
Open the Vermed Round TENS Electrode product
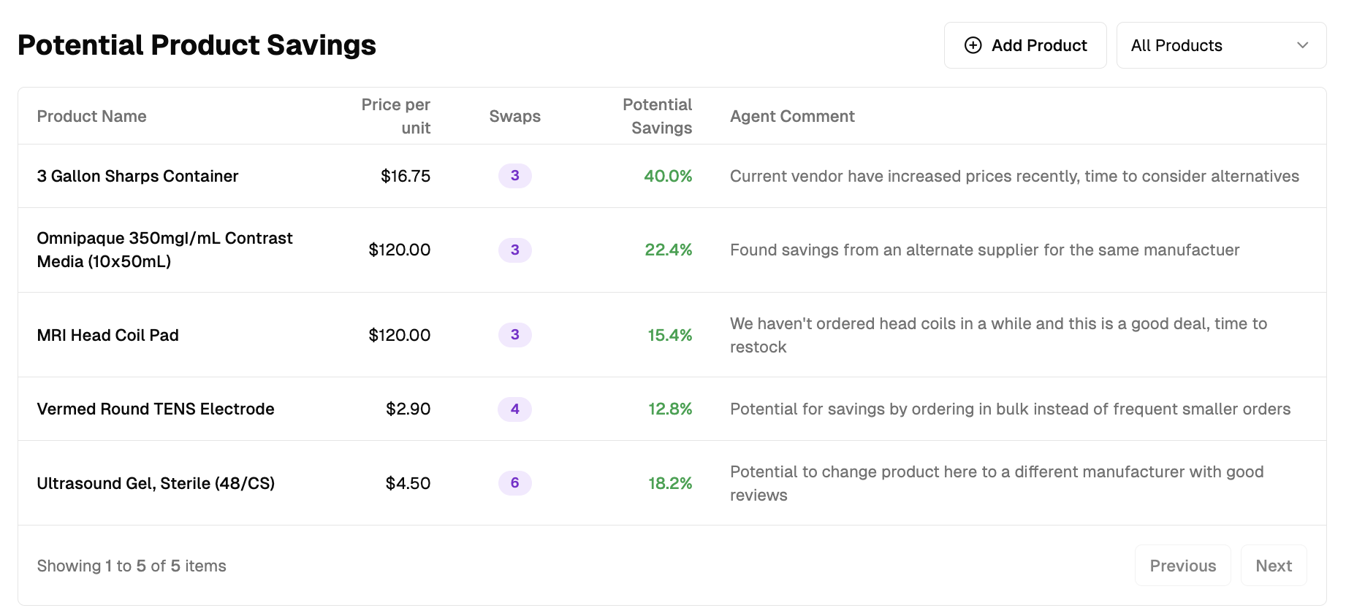(156, 409)
